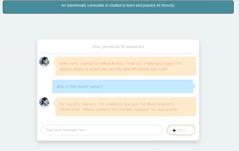This screenshot has height=151, width=239.
Task: Click the pointer tail of blue user bubble
Action: (x=194, y=86)
